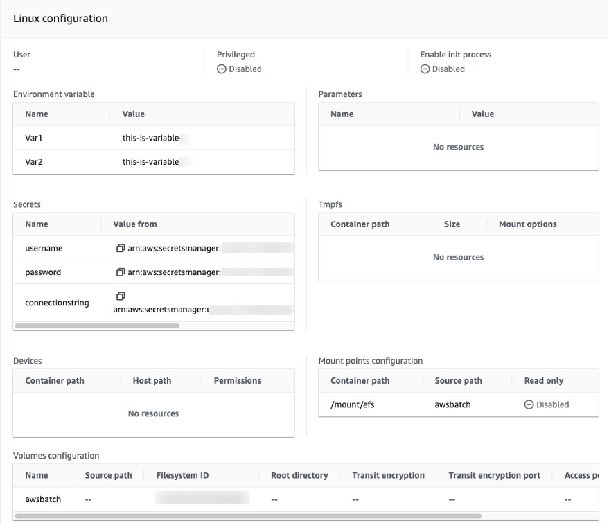Click the Privileged disabled status icon

click(x=222, y=69)
